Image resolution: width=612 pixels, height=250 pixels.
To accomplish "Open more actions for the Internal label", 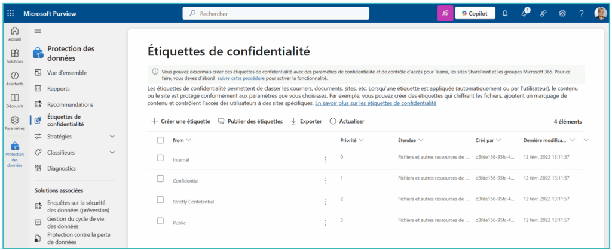I will (325, 159).
